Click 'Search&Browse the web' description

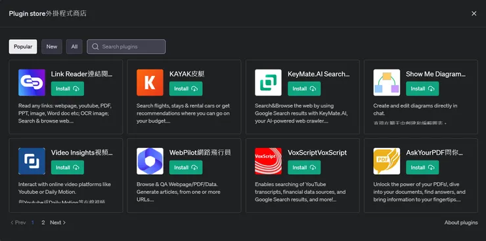pos(301,113)
